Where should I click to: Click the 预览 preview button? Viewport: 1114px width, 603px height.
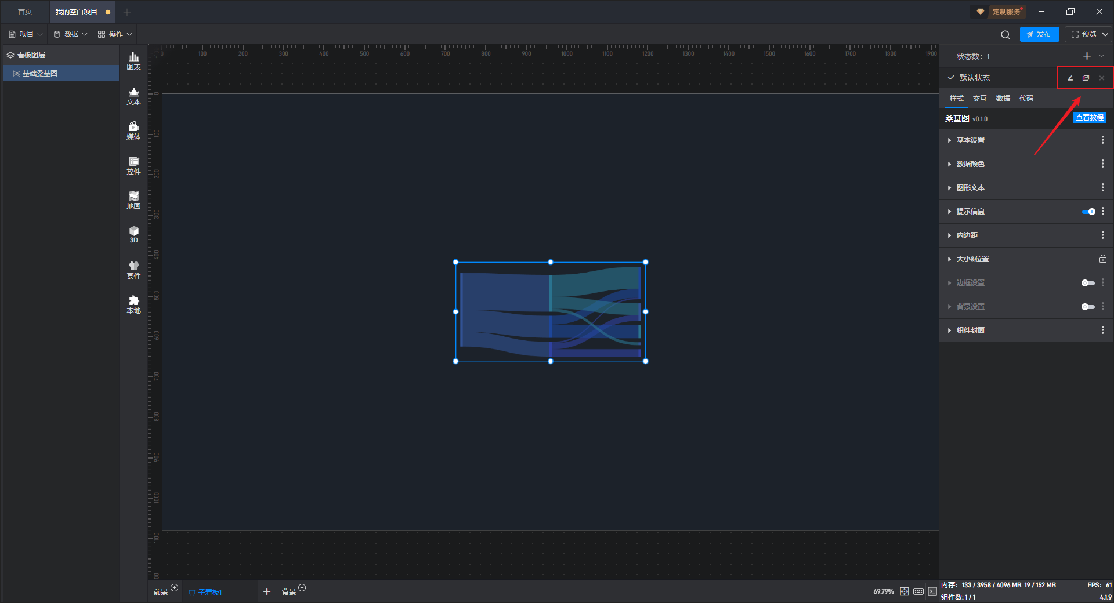coord(1083,34)
